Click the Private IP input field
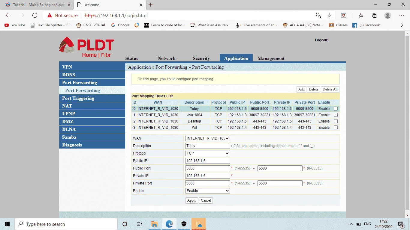This screenshot has width=410, height=230. click(x=208, y=176)
